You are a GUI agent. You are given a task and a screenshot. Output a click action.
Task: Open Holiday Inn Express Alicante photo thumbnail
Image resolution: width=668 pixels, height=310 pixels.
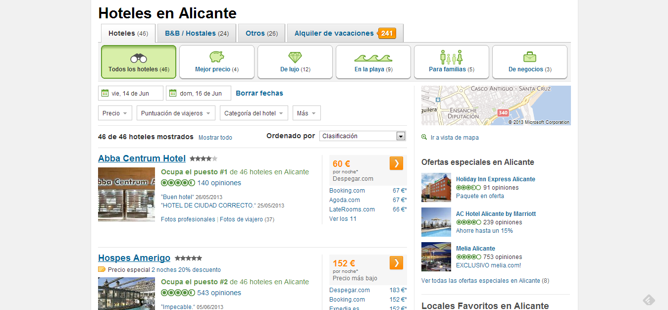[436, 187]
